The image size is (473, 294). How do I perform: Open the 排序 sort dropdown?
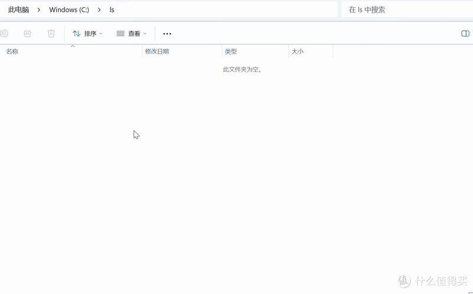88,34
